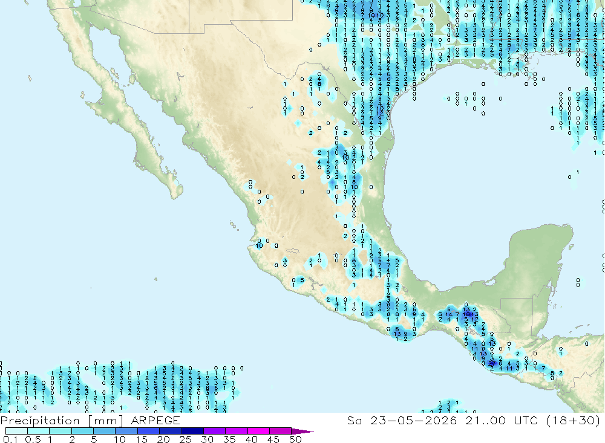Click the '(18+30)' forecast run label

coord(572,421)
